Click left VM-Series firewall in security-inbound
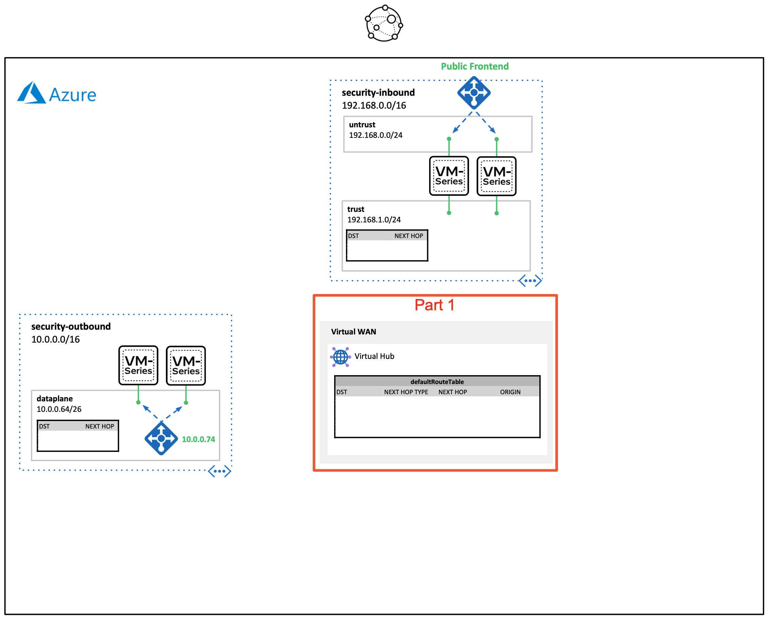Viewport: 768px width, 620px height. click(x=449, y=176)
